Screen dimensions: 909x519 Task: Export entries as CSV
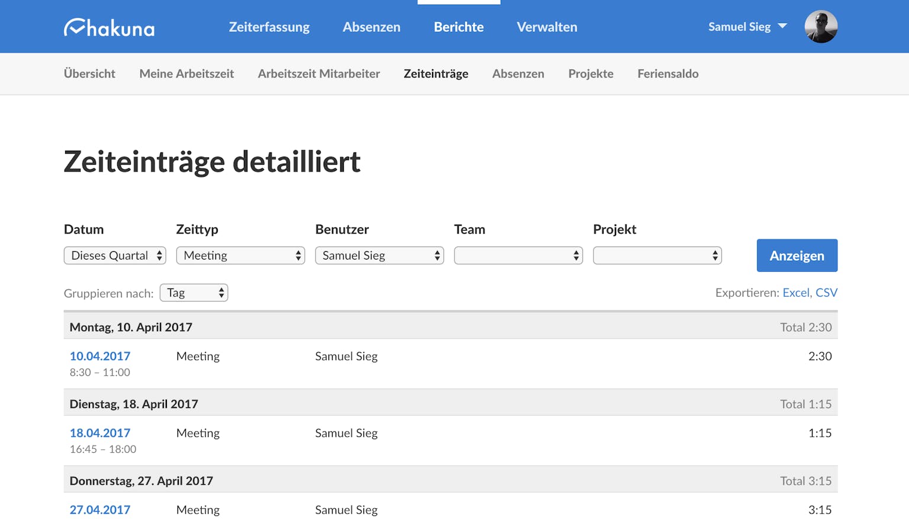[827, 293]
